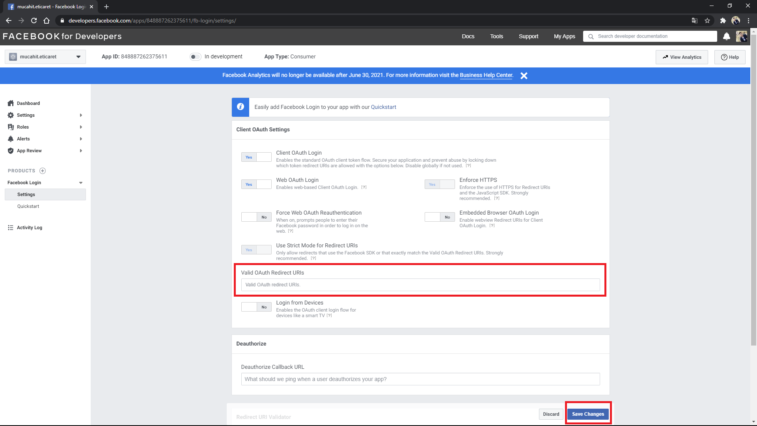The width and height of the screenshot is (757, 426).
Task: Open a new browser tab
Action: 106,7
